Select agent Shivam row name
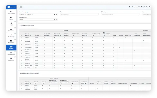The image size is (157, 98). [27, 54]
